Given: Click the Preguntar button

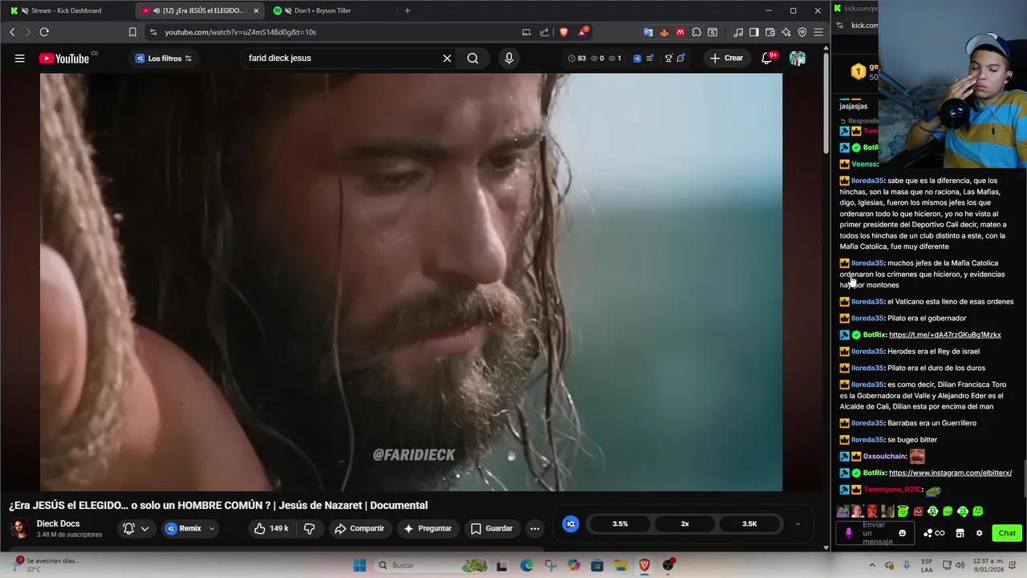Looking at the screenshot, I should (x=428, y=528).
